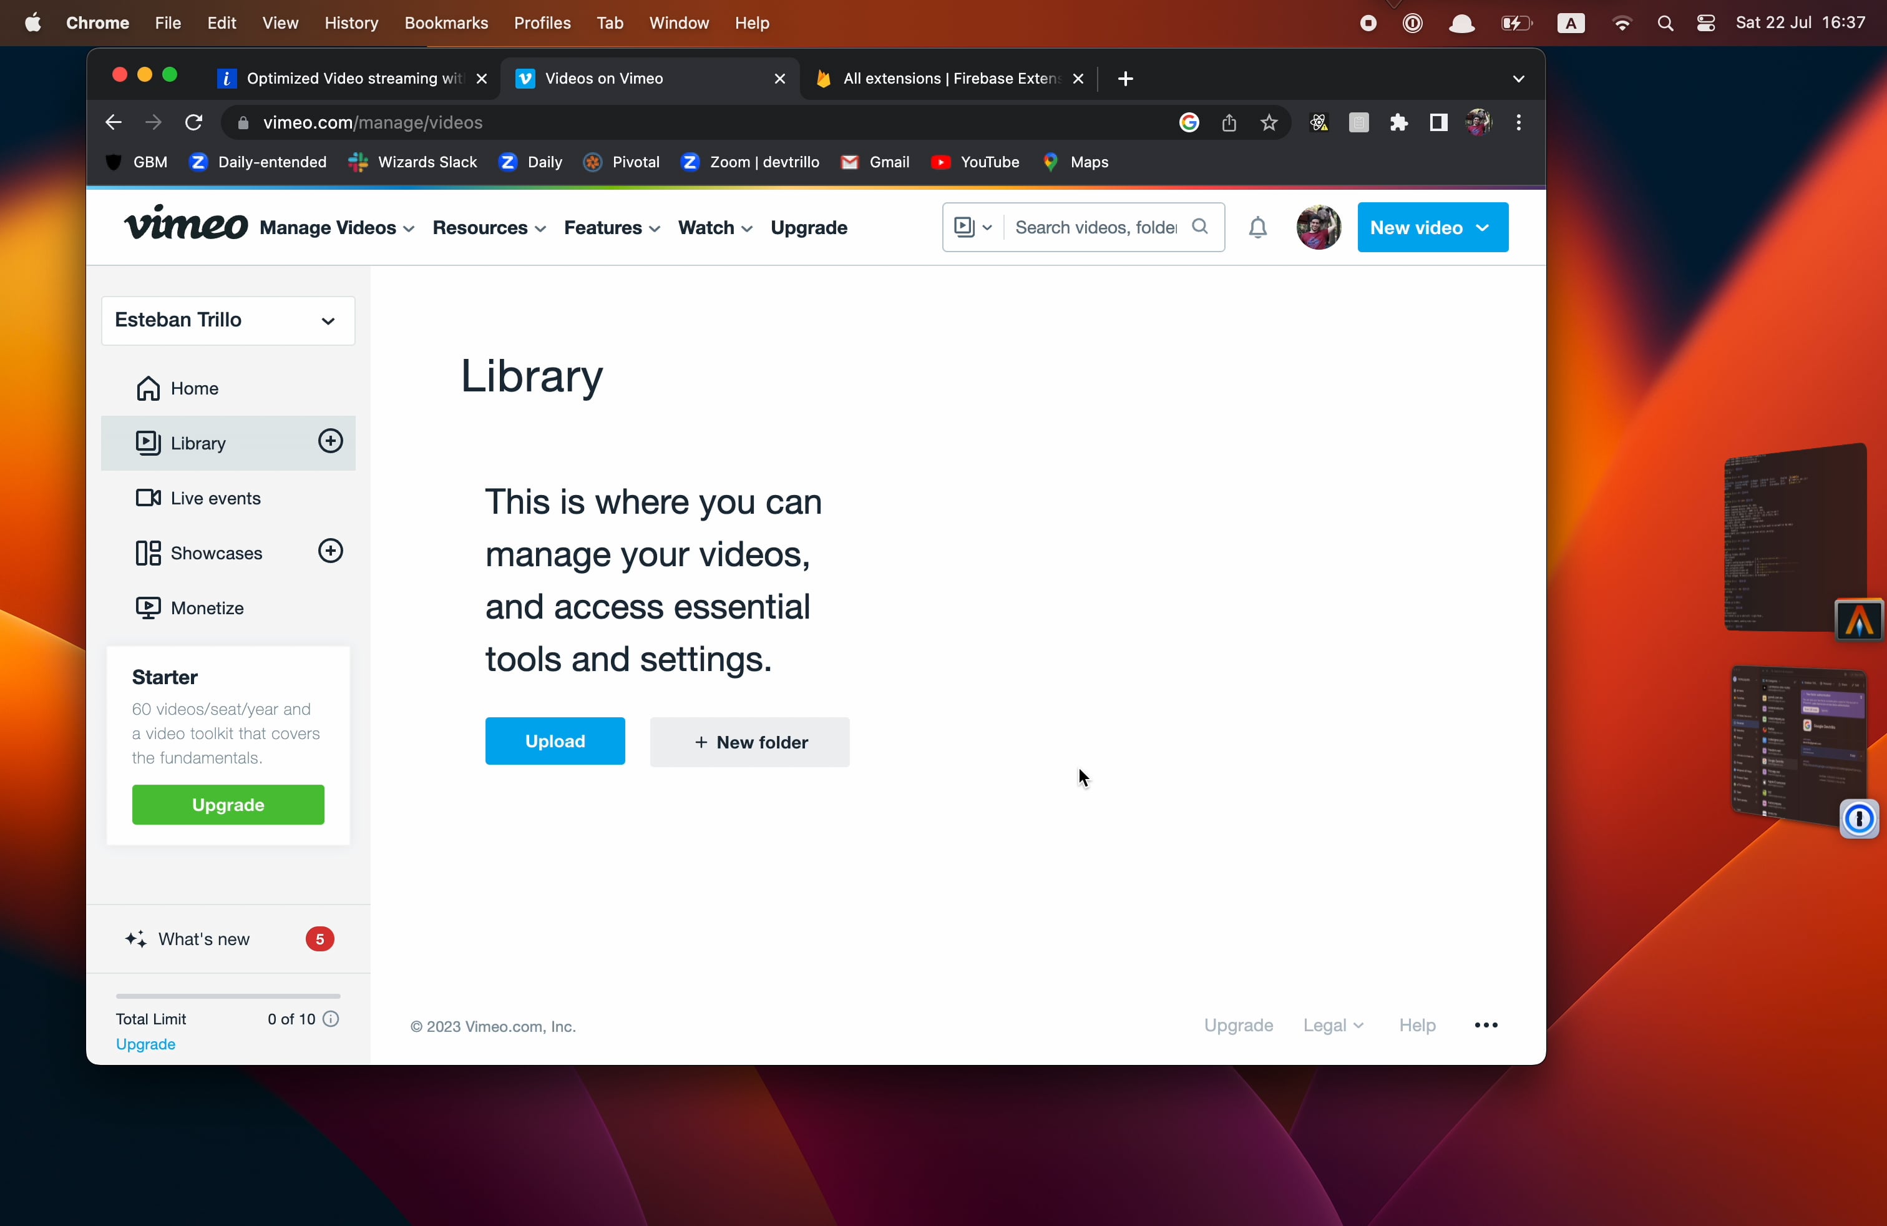Expand Watch dropdown menu

click(715, 228)
